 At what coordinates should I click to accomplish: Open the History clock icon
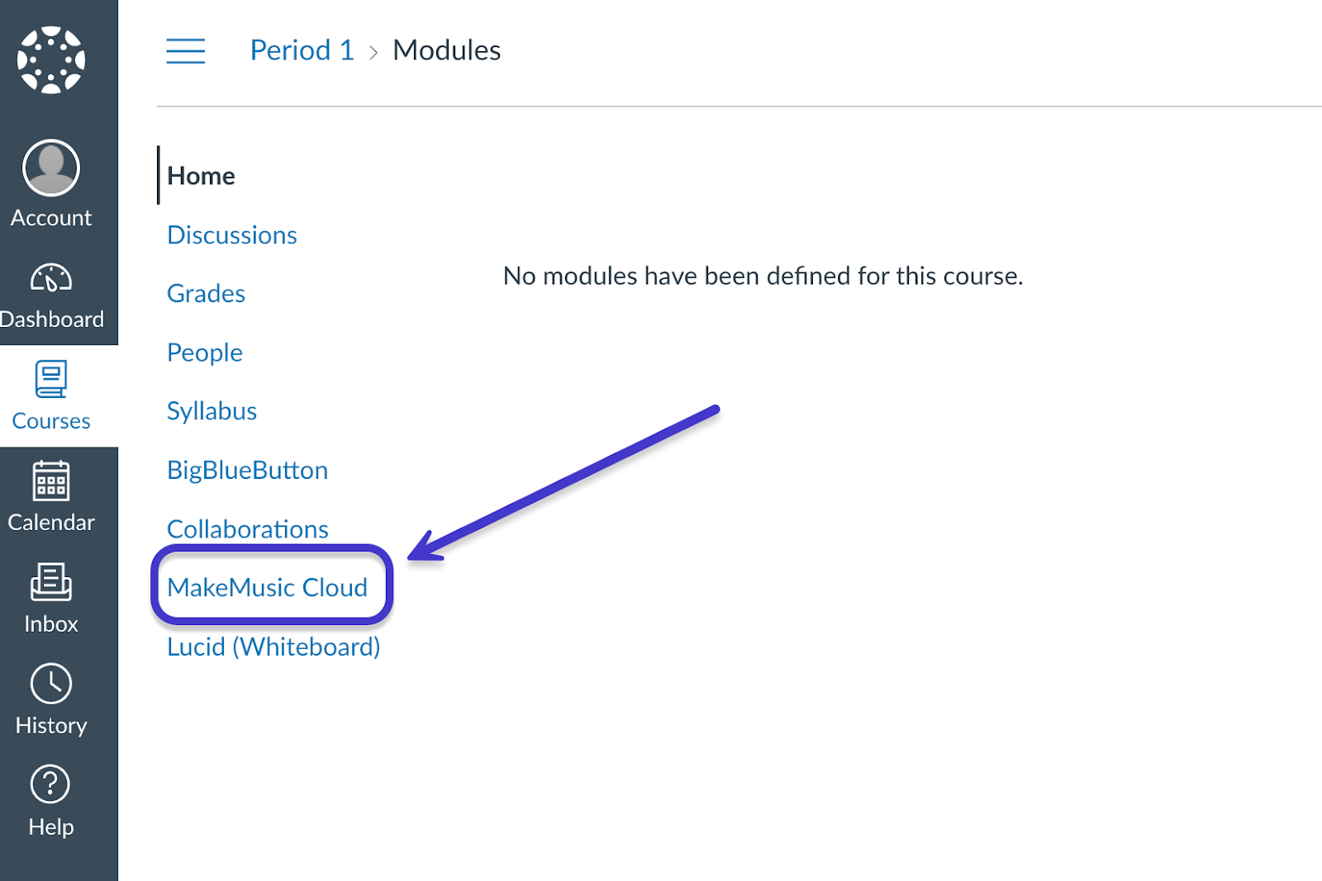pyautogui.click(x=50, y=685)
